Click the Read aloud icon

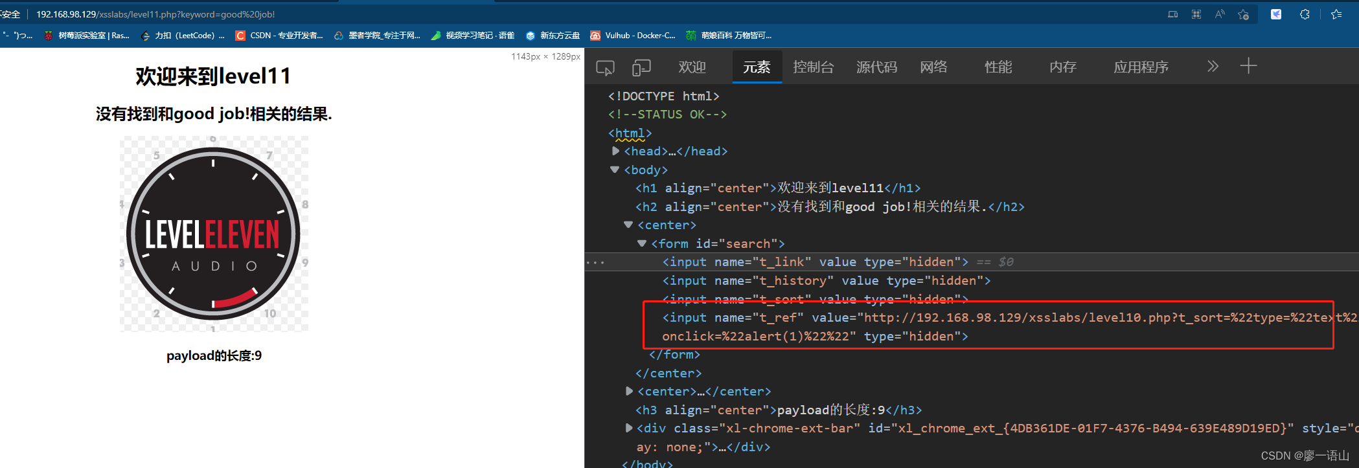click(x=1220, y=14)
